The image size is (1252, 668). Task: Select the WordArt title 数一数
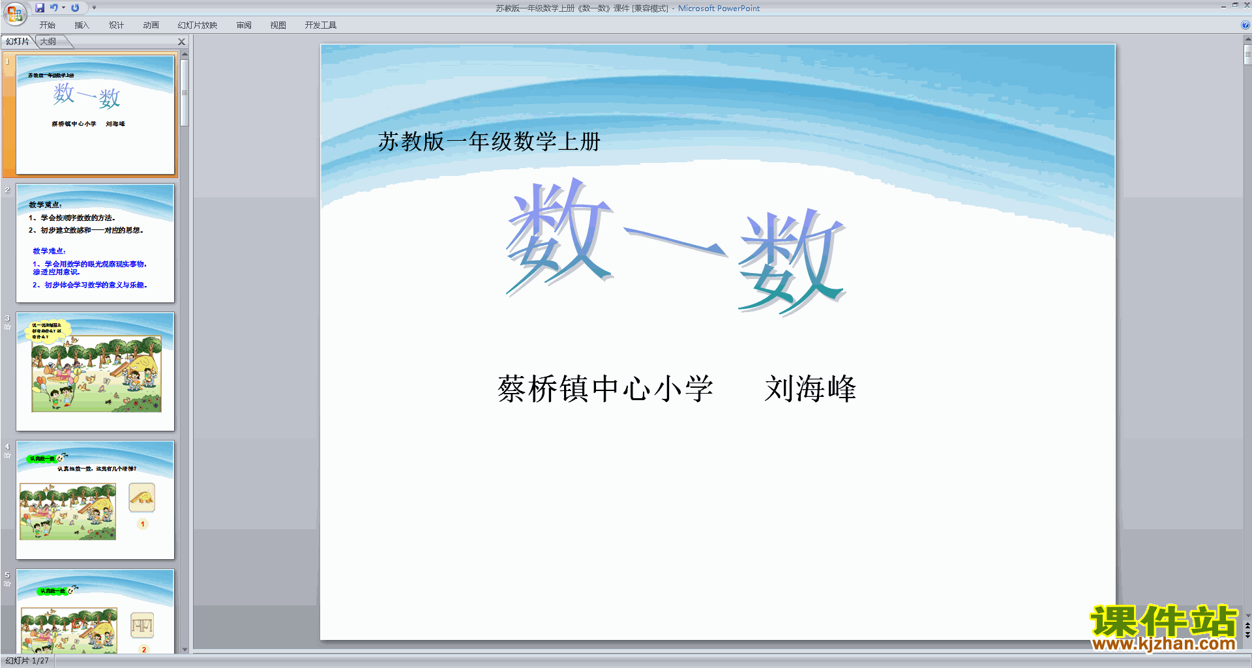pos(676,246)
